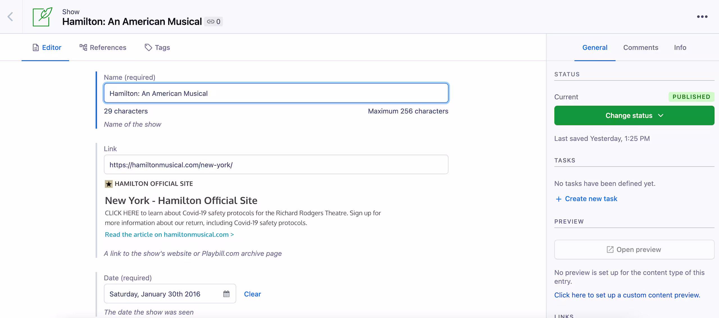
Task: Open the custom content preview setup link
Action: pos(627,295)
